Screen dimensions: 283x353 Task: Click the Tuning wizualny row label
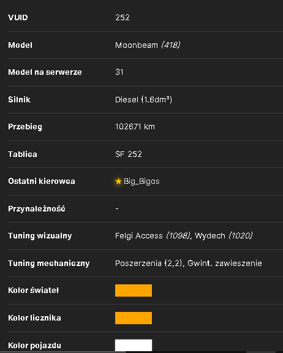(40, 236)
